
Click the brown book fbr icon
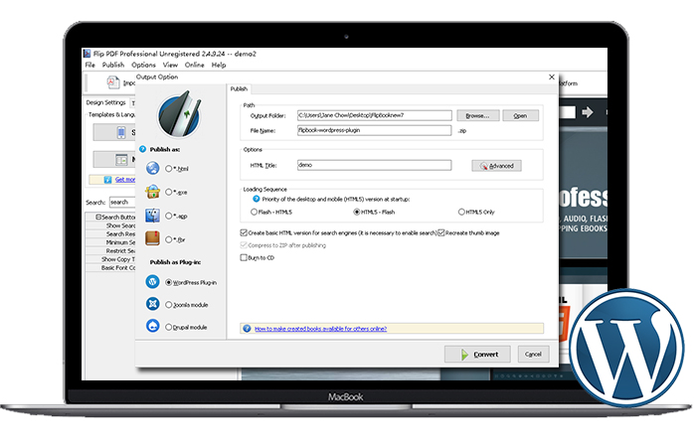153,238
